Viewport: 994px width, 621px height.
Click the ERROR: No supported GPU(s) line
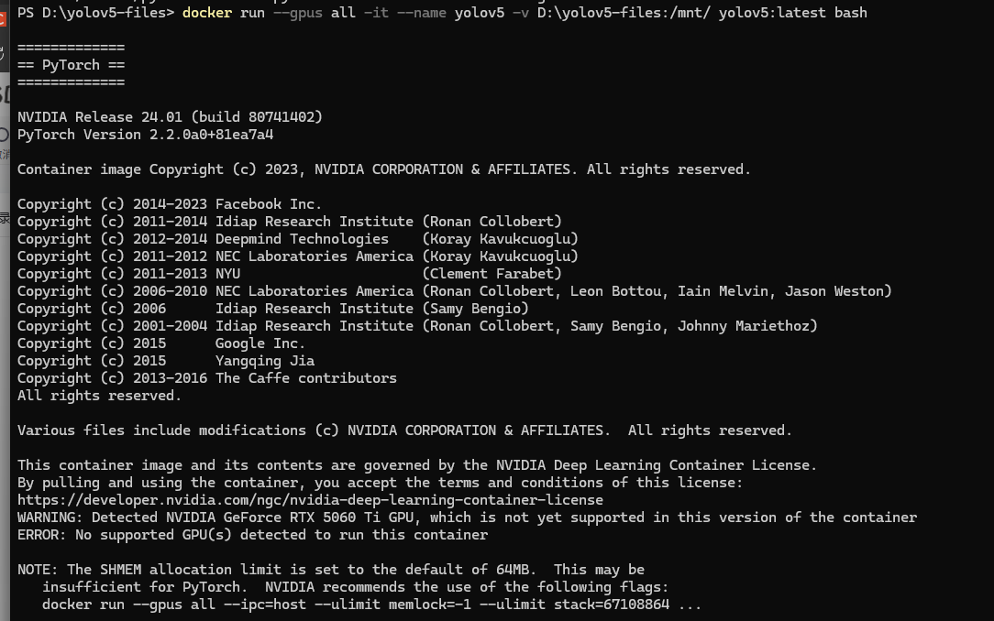(x=252, y=535)
